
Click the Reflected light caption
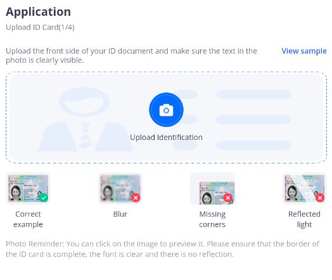point(305,219)
